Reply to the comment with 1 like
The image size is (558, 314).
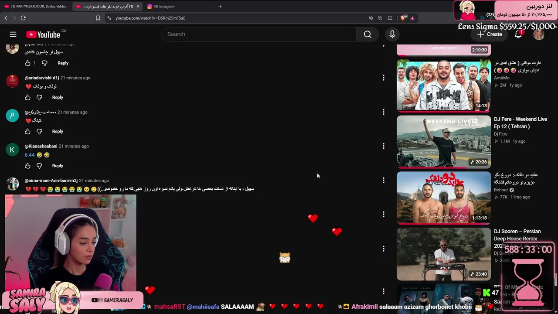coord(63,63)
